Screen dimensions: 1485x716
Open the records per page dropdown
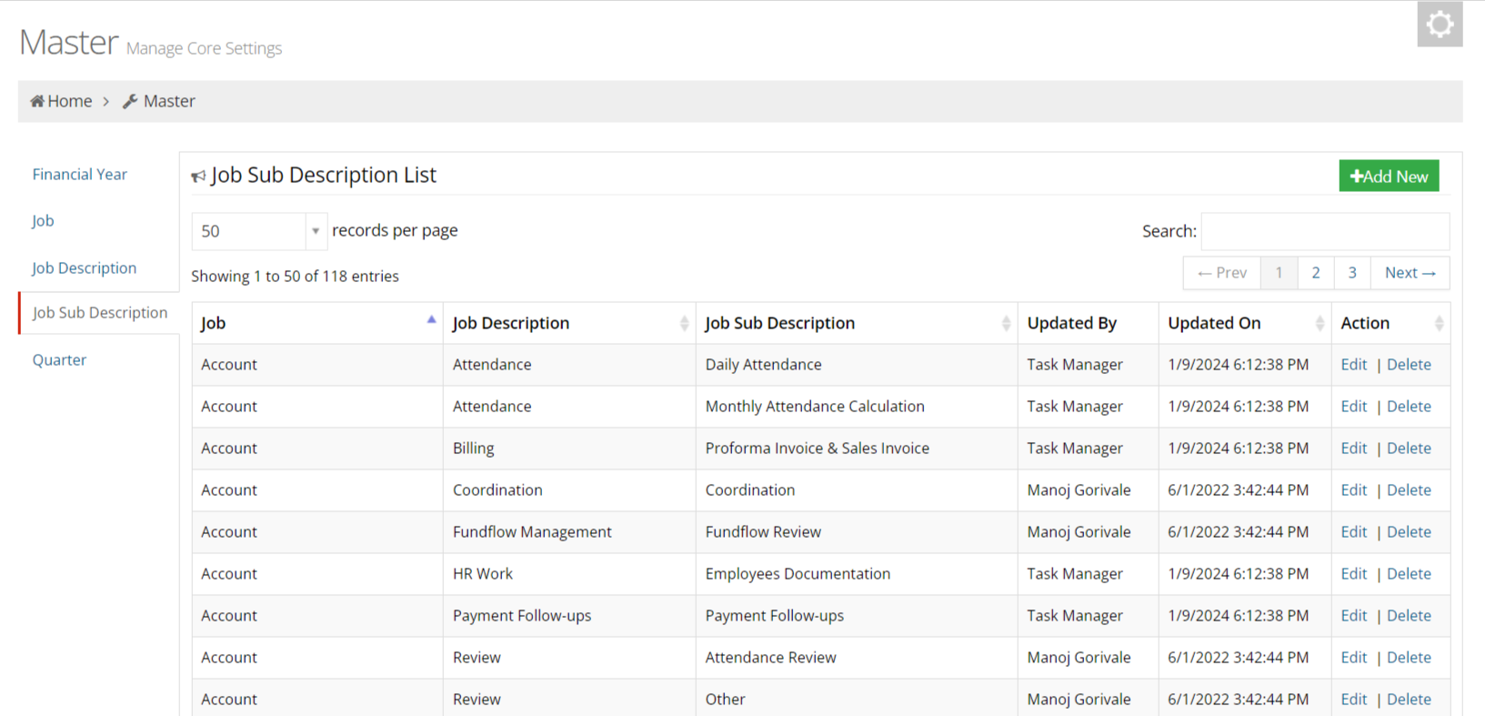258,231
